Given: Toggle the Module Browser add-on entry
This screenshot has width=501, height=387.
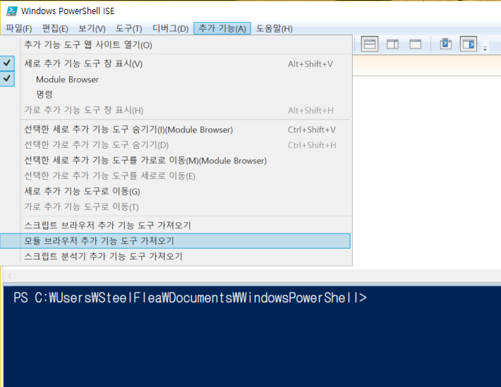Looking at the screenshot, I should (176, 79).
